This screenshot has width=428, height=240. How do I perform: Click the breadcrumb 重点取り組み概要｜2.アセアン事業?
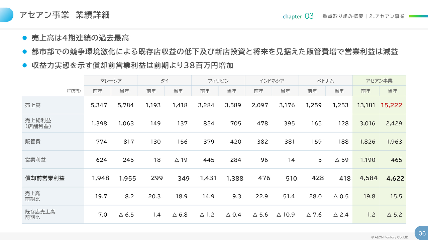(x=363, y=16)
